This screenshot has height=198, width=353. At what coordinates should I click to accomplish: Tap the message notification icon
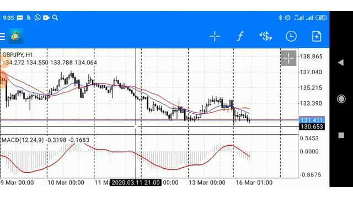pos(20,18)
